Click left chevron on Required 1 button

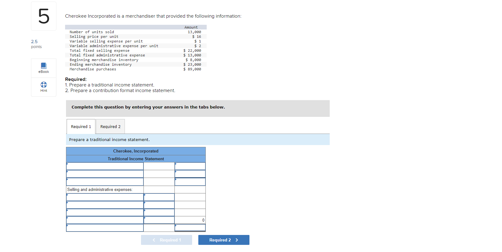(x=154, y=240)
